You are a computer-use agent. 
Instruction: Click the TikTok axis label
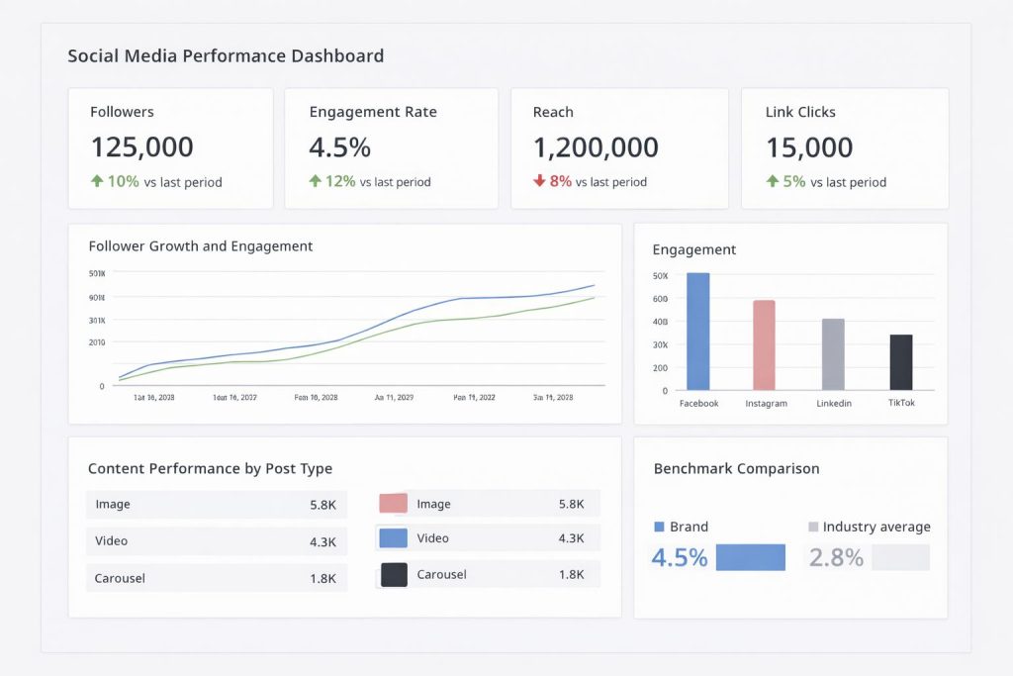click(x=901, y=403)
